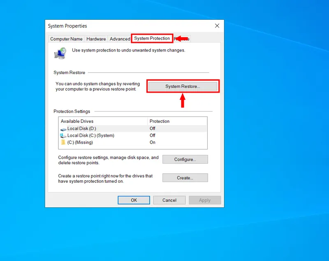Screen dimensions: 329x261
Task: Open the Remote tab
Action: point(183,39)
